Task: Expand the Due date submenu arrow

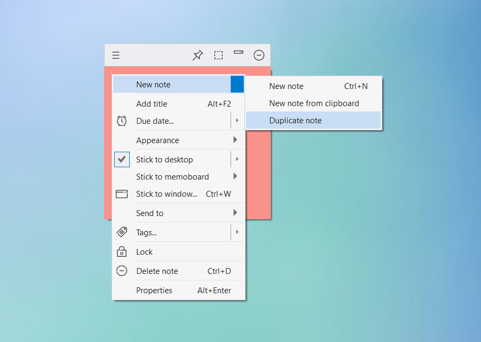Action: 237,121
